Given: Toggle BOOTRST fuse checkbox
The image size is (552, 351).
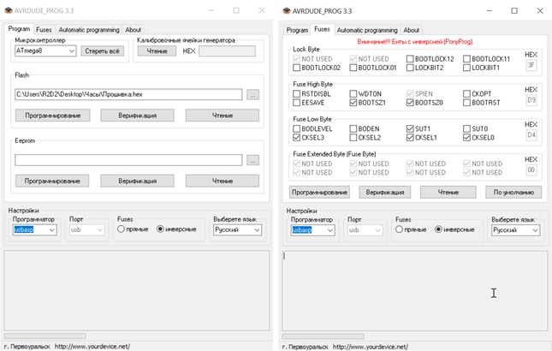Looking at the screenshot, I should click(466, 103).
